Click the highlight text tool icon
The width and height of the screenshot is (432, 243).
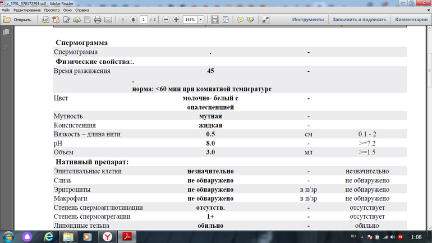(250, 19)
